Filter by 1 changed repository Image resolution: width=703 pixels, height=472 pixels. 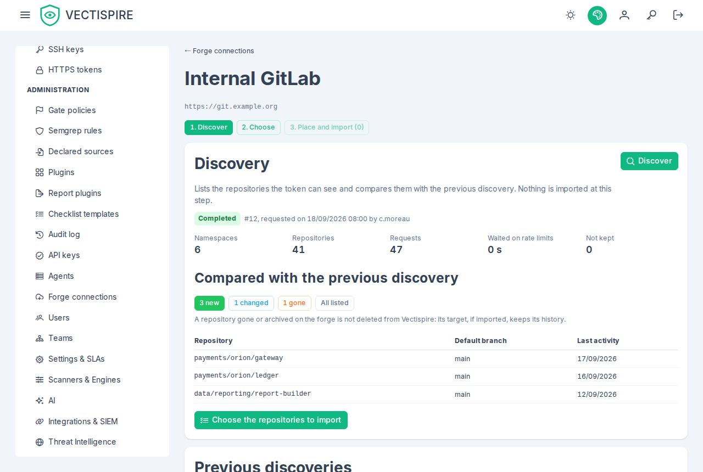251,303
